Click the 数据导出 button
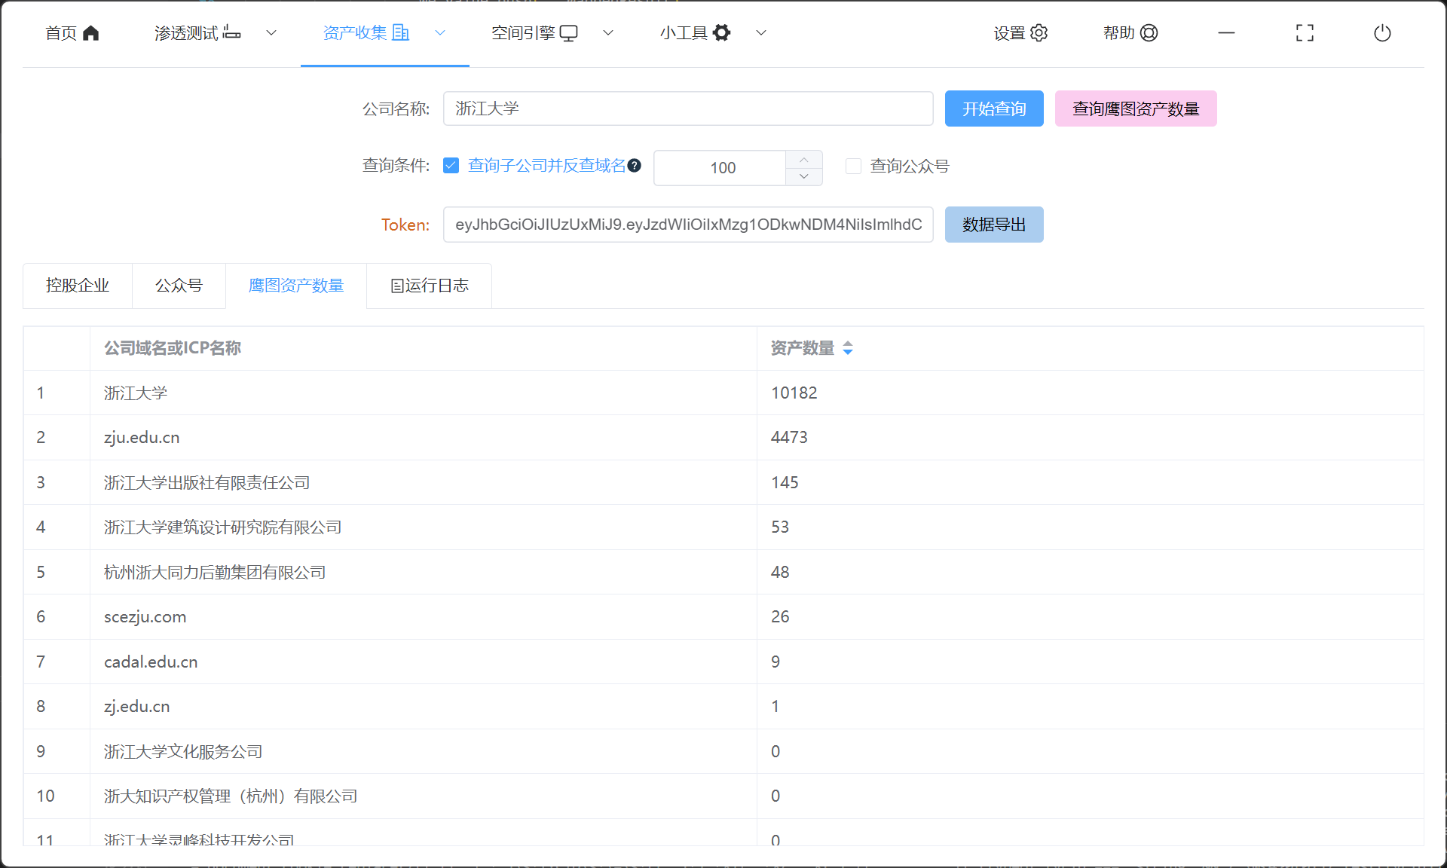1447x868 pixels. click(x=994, y=225)
